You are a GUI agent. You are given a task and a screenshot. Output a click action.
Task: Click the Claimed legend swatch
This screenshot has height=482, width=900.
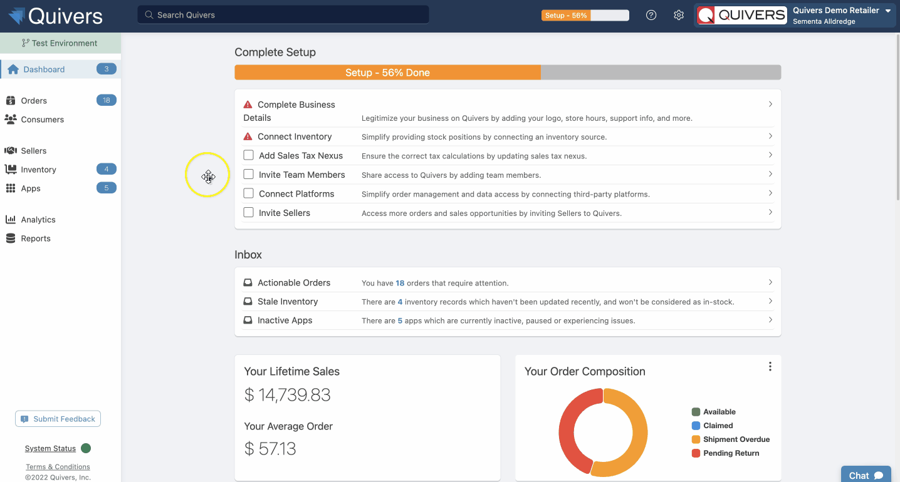point(696,426)
